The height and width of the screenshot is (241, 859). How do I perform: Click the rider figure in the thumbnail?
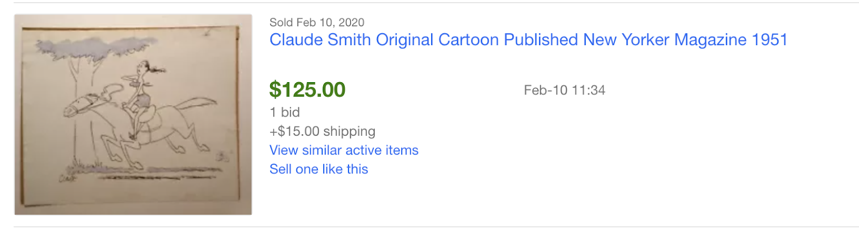click(x=141, y=91)
